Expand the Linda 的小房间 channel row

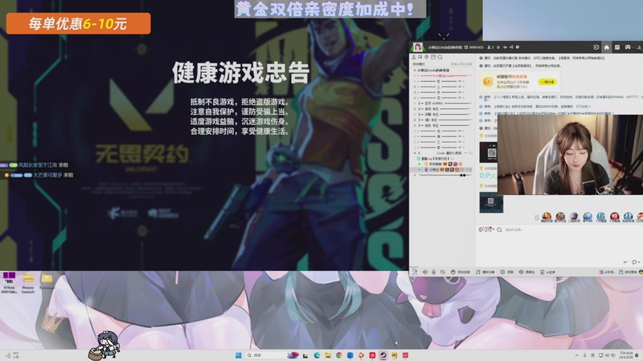point(444,153)
